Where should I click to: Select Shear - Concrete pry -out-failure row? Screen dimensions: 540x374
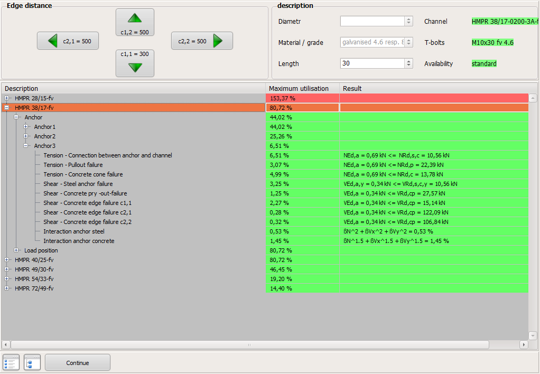coord(265,193)
